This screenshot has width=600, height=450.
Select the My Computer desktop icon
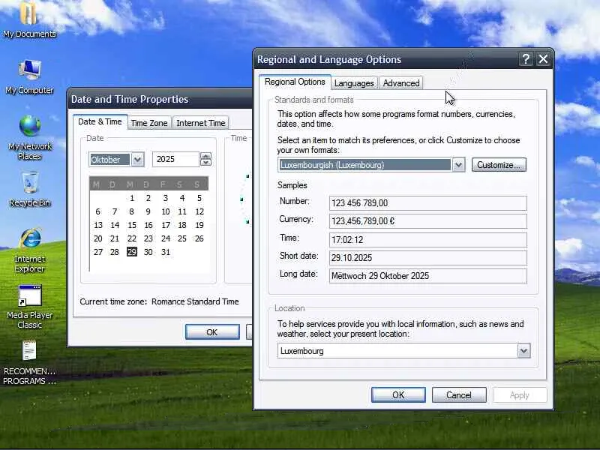(x=29, y=77)
